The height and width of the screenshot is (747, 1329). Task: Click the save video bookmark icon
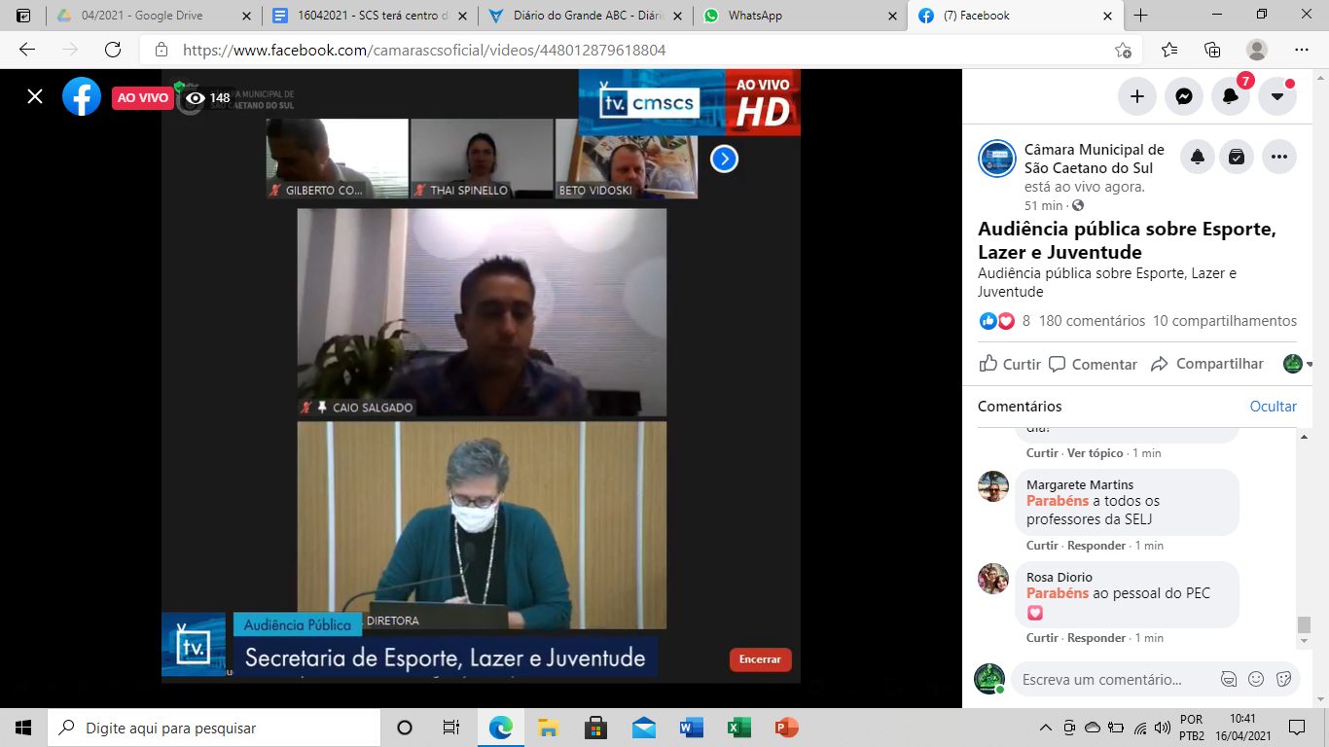coord(1237,157)
